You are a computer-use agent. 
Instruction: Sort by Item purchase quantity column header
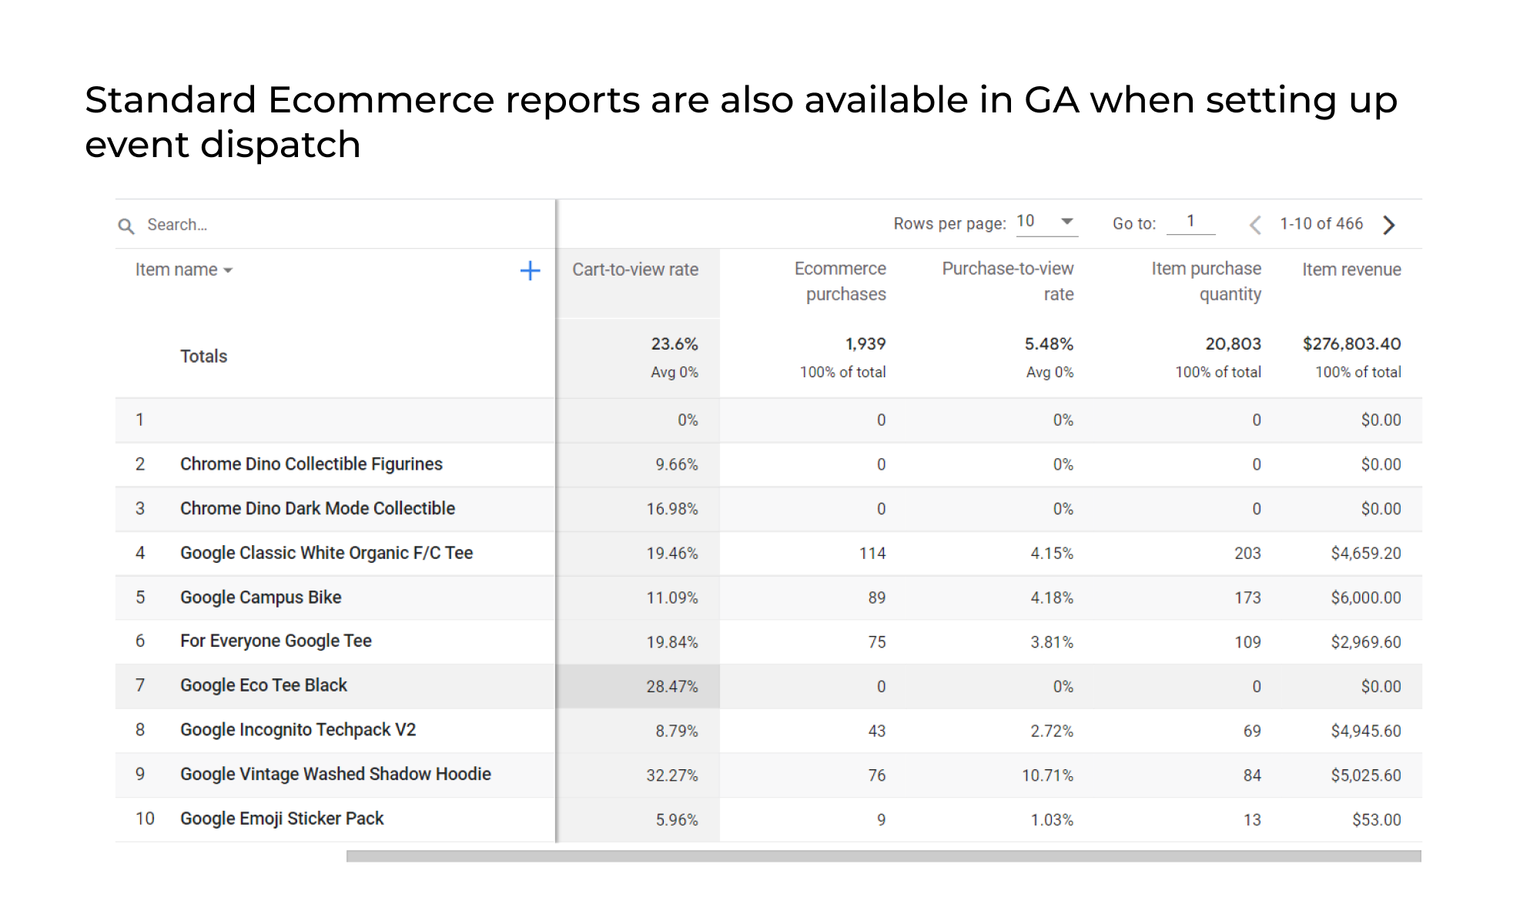(1207, 281)
